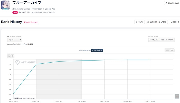The width and height of the screenshot is (180, 103).
Task: Save the Rank History report
Action: [x=139, y=22]
